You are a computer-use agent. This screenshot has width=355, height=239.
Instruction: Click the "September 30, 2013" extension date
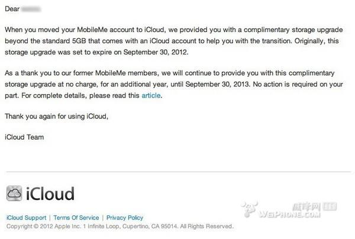tap(218, 85)
